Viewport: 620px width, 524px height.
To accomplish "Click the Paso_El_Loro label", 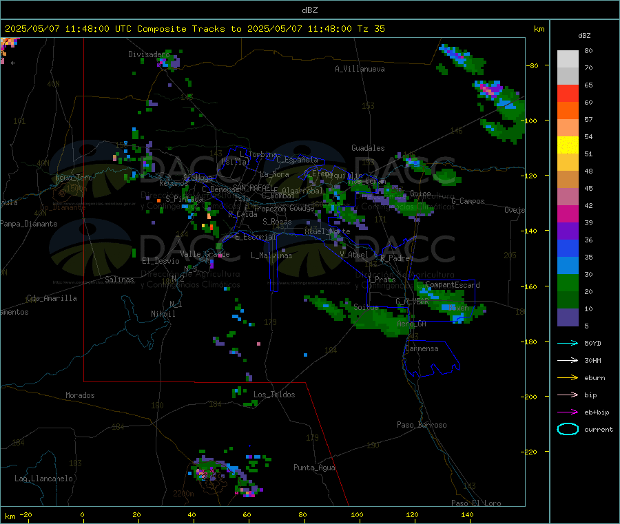I will (x=476, y=503).
